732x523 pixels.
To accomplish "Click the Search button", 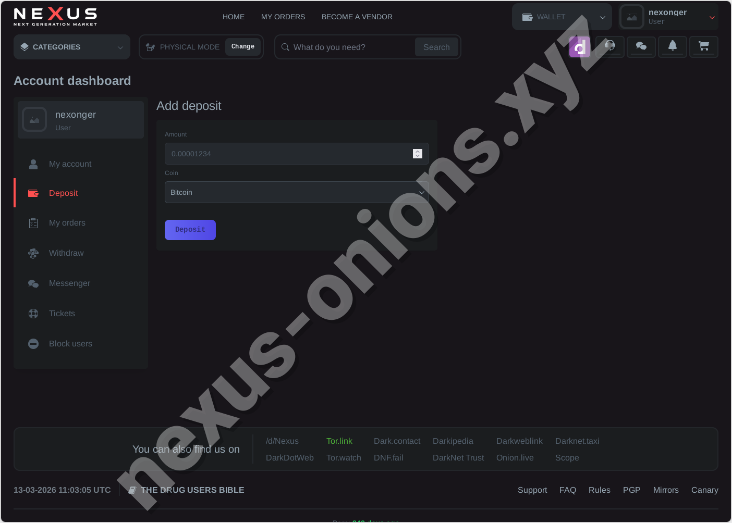I will pyautogui.click(x=436, y=47).
